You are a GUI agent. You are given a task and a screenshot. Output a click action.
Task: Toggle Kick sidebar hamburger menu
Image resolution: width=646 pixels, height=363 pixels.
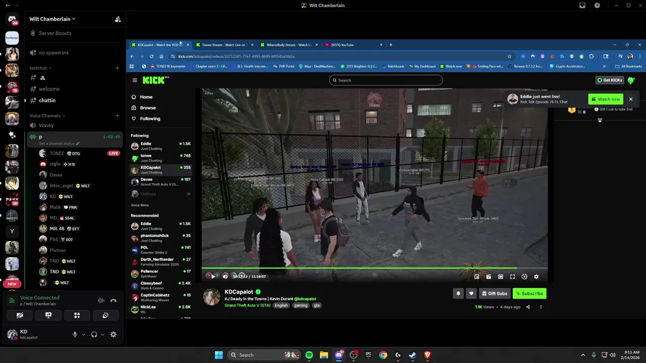coord(135,80)
